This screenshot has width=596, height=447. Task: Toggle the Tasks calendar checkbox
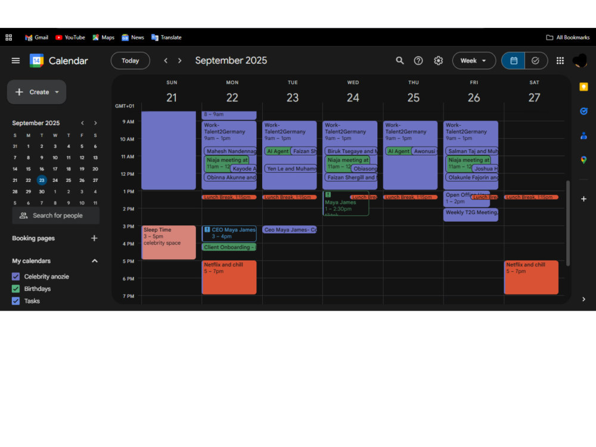click(15, 300)
